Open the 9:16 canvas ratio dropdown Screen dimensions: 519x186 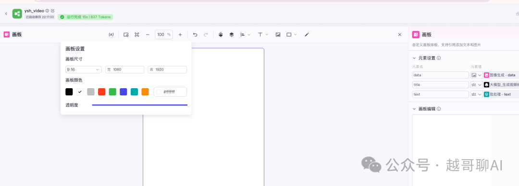(x=84, y=70)
